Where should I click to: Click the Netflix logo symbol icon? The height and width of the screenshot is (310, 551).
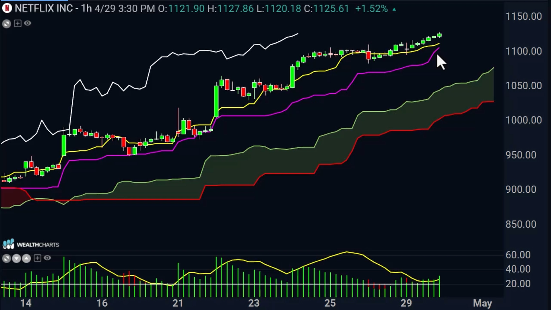pos(7,8)
